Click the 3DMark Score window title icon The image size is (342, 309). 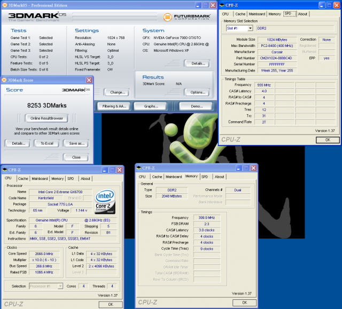pyautogui.click(x=4, y=80)
